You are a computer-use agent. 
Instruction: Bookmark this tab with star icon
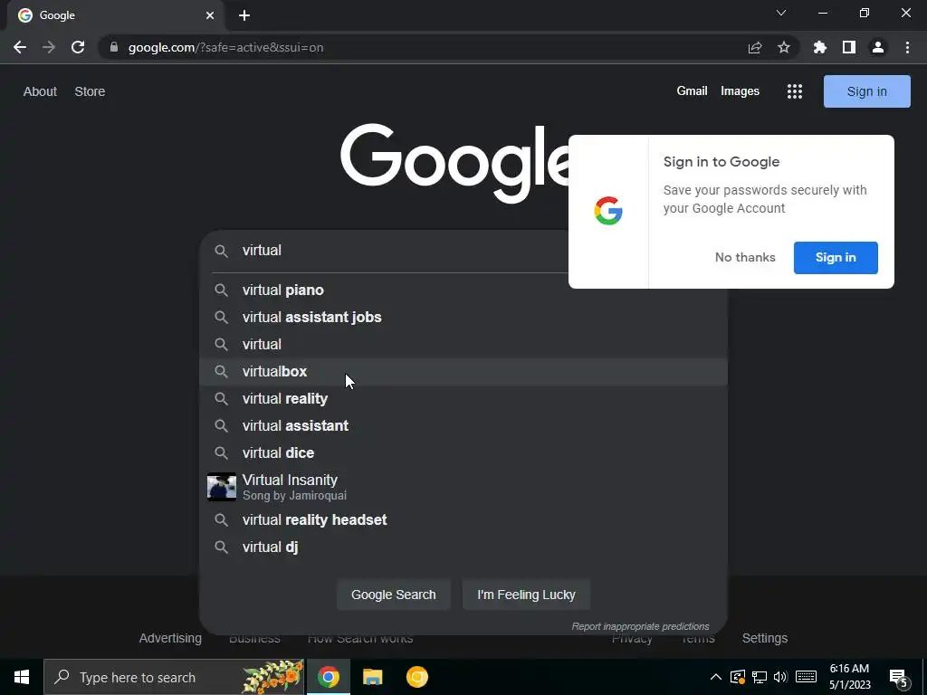pyautogui.click(x=784, y=47)
